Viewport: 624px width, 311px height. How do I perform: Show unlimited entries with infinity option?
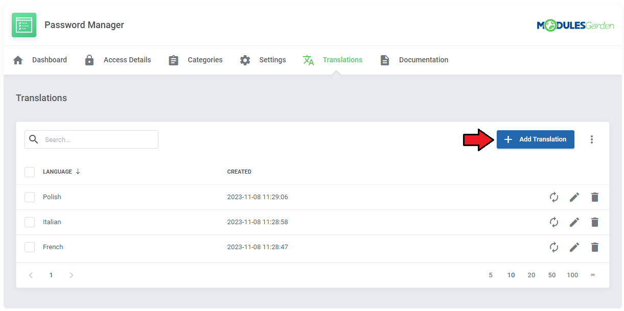coord(593,275)
